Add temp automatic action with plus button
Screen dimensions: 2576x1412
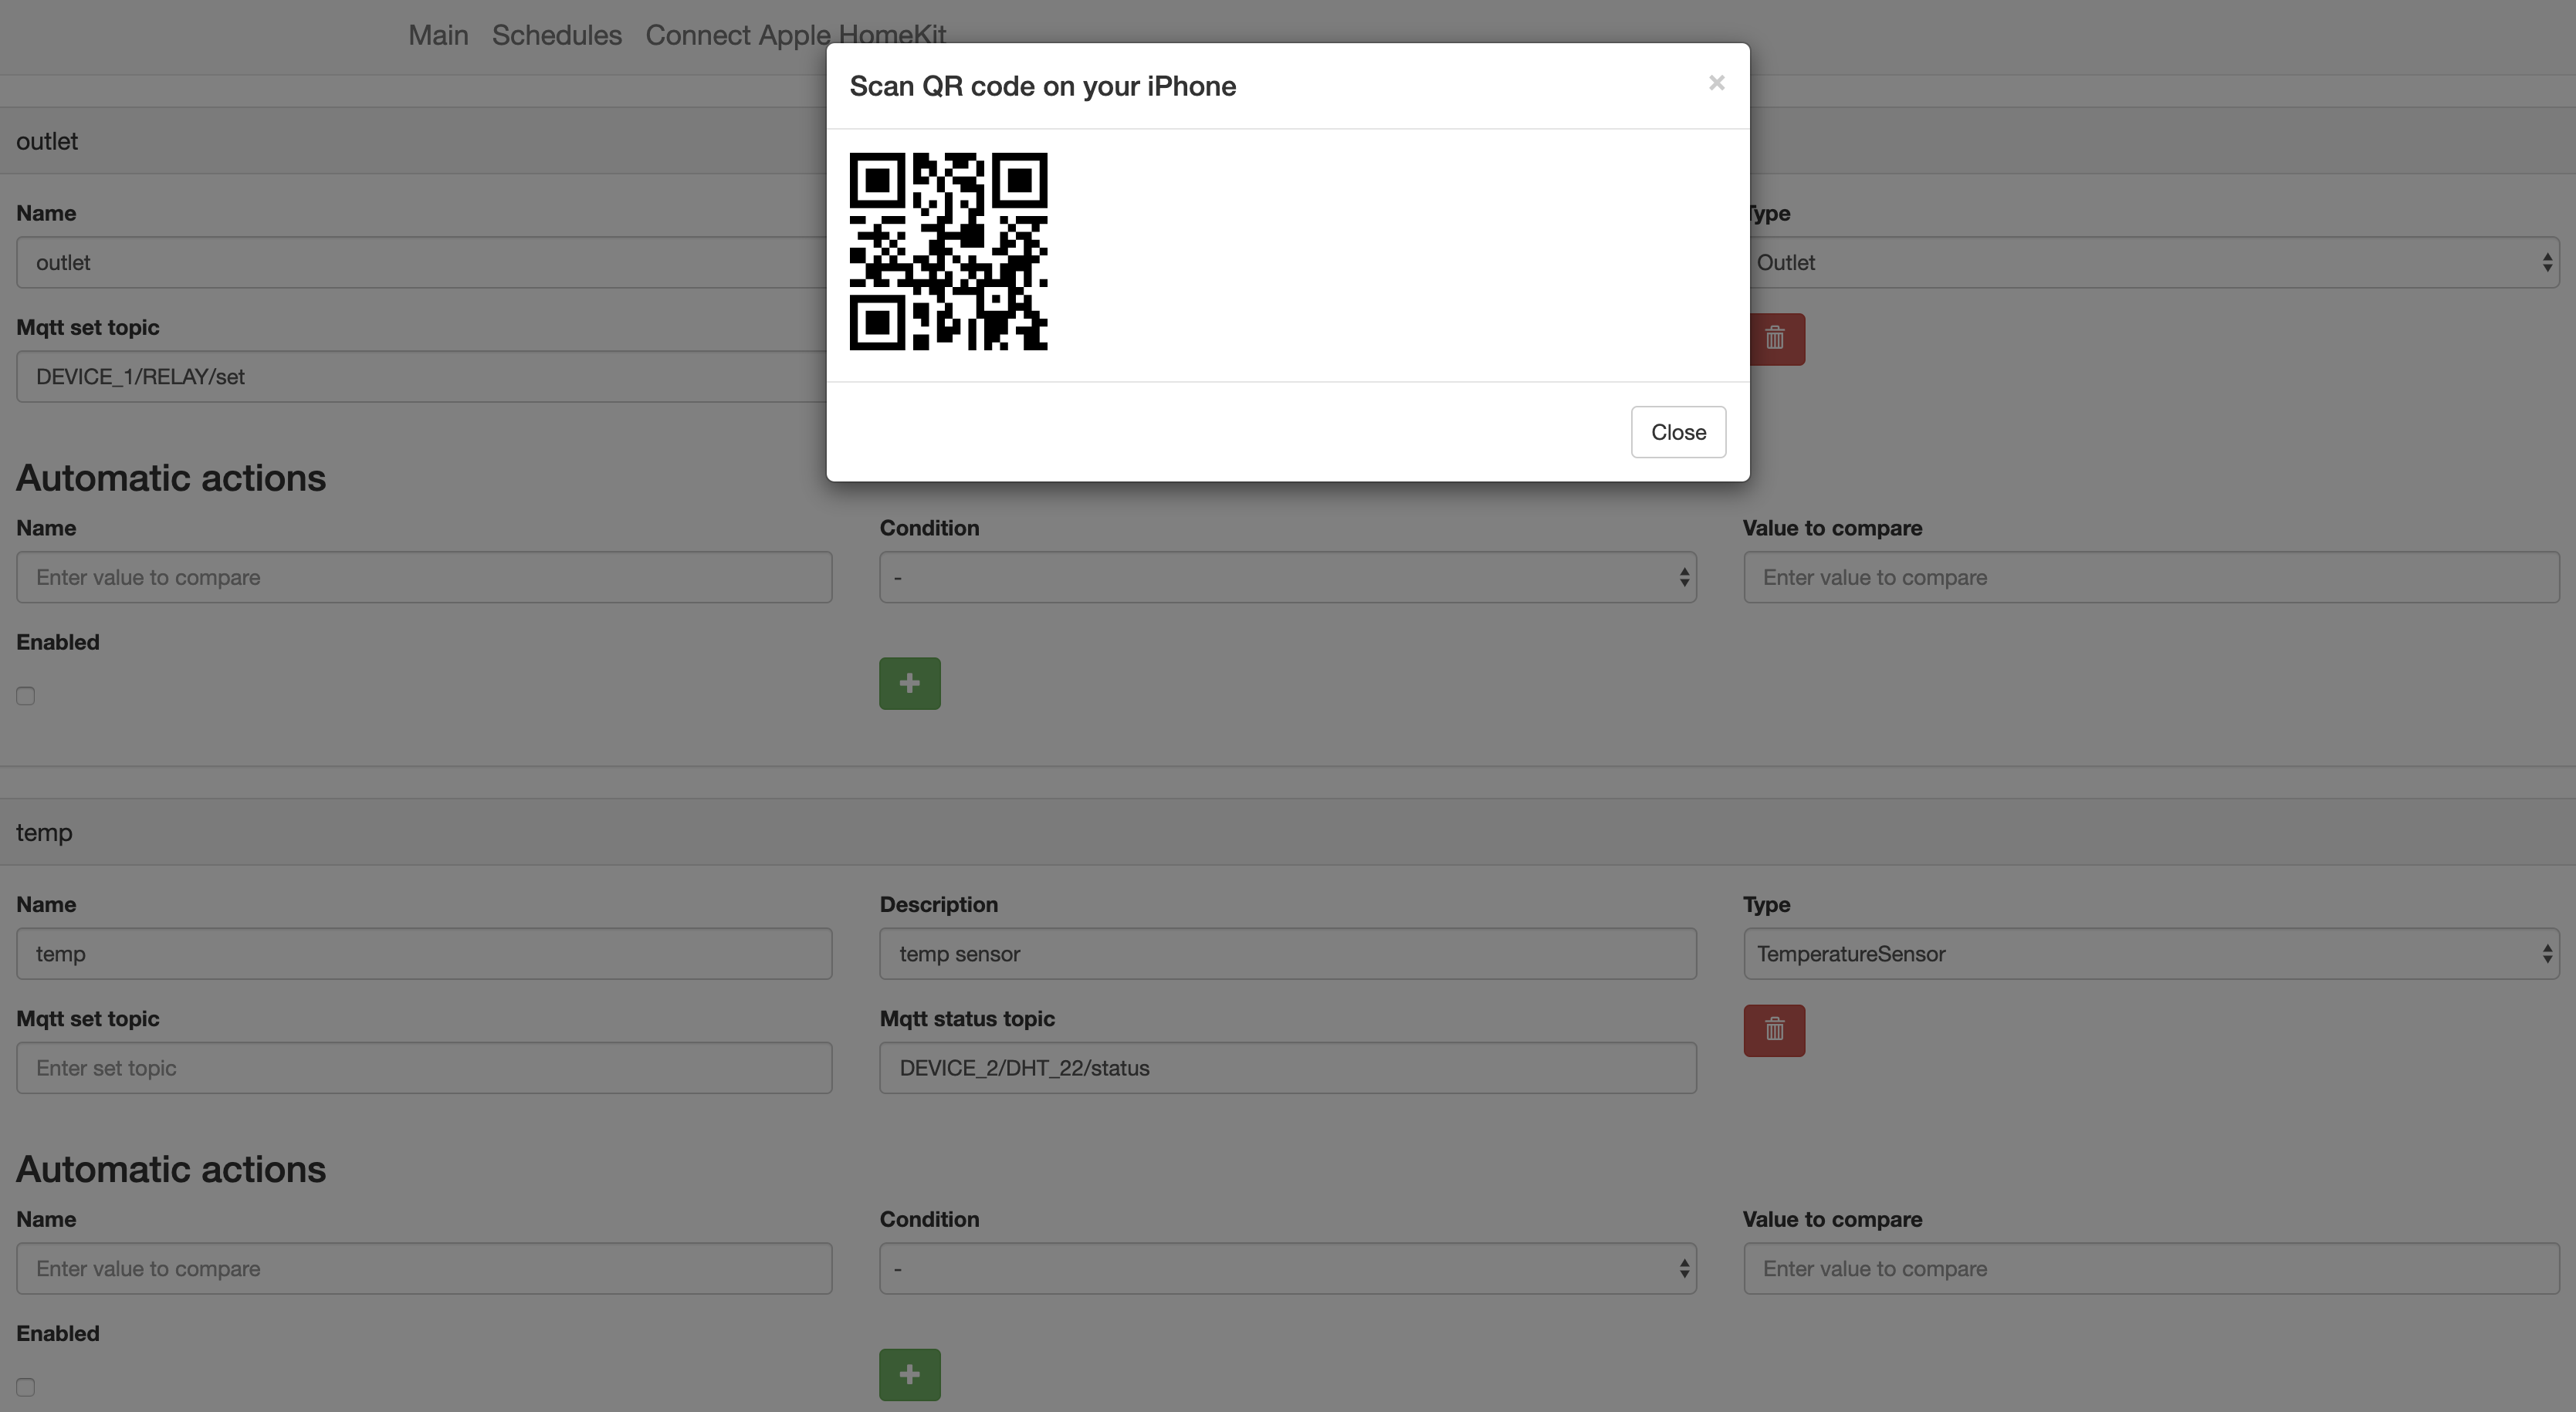(x=909, y=1374)
